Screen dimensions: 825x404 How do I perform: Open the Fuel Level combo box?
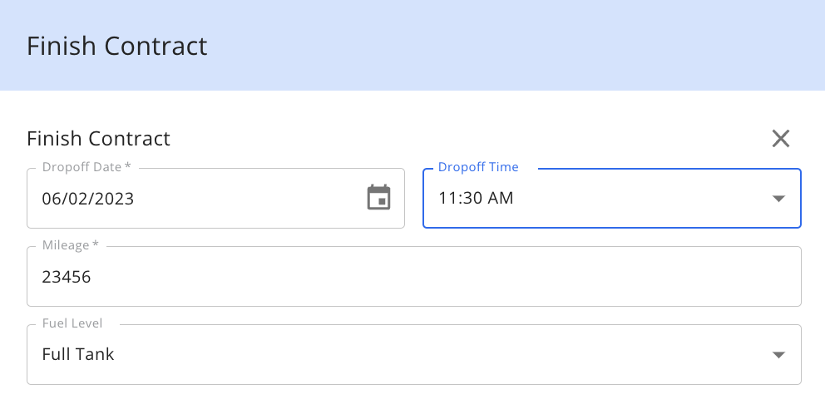coord(414,355)
